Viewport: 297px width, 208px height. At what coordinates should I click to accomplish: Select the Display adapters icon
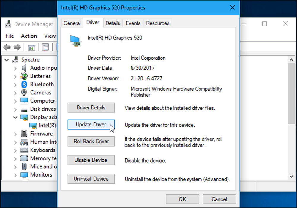tap(24, 117)
